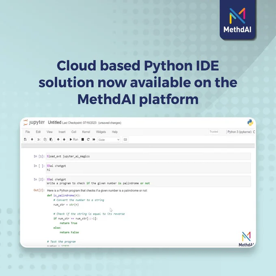Click the 'return False' line
The image size is (276, 276).
pos(69,232)
